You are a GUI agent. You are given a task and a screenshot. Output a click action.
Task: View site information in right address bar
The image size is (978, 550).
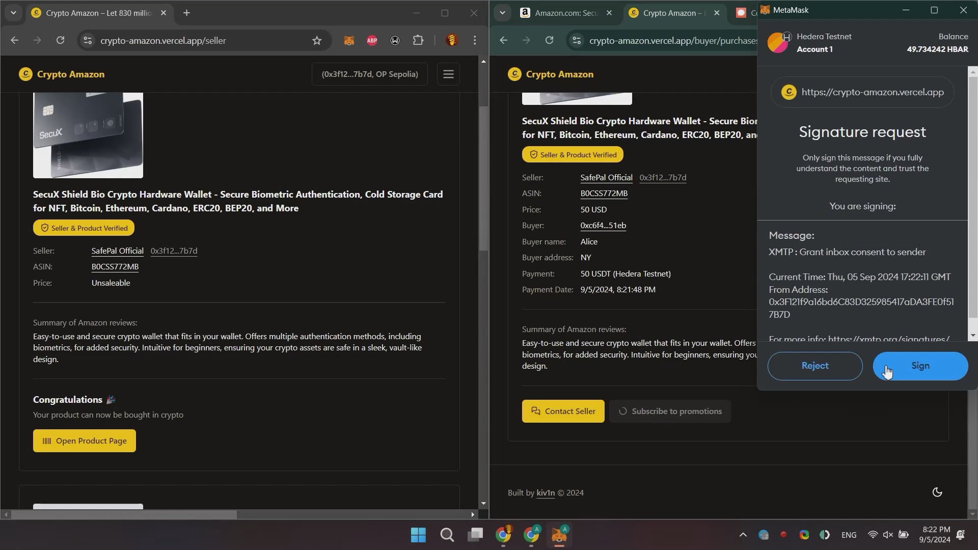point(577,40)
